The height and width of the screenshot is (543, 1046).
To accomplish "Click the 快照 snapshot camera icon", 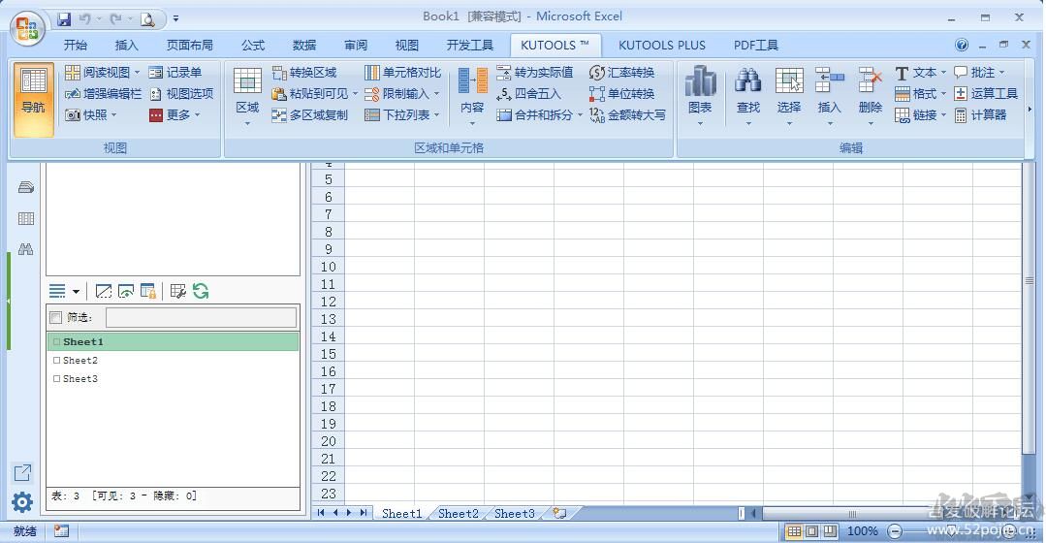I will [73, 114].
